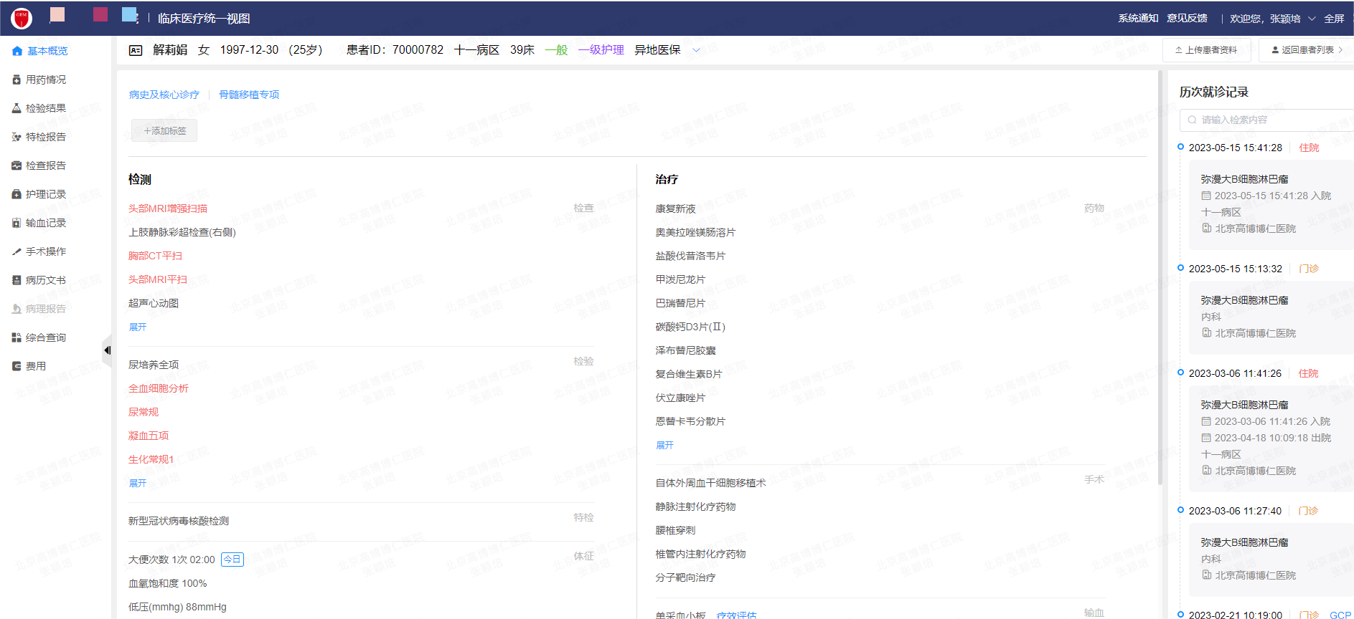The height and width of the screenshot is (619, 1354).
Task: Open 凝血五项 lab item
Action: [149, 436]
